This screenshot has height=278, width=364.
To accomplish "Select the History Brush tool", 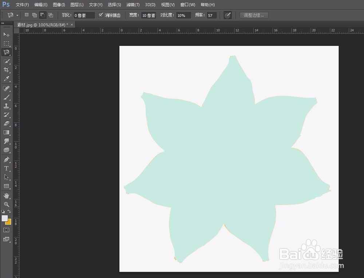I will (x=6, y=115).
